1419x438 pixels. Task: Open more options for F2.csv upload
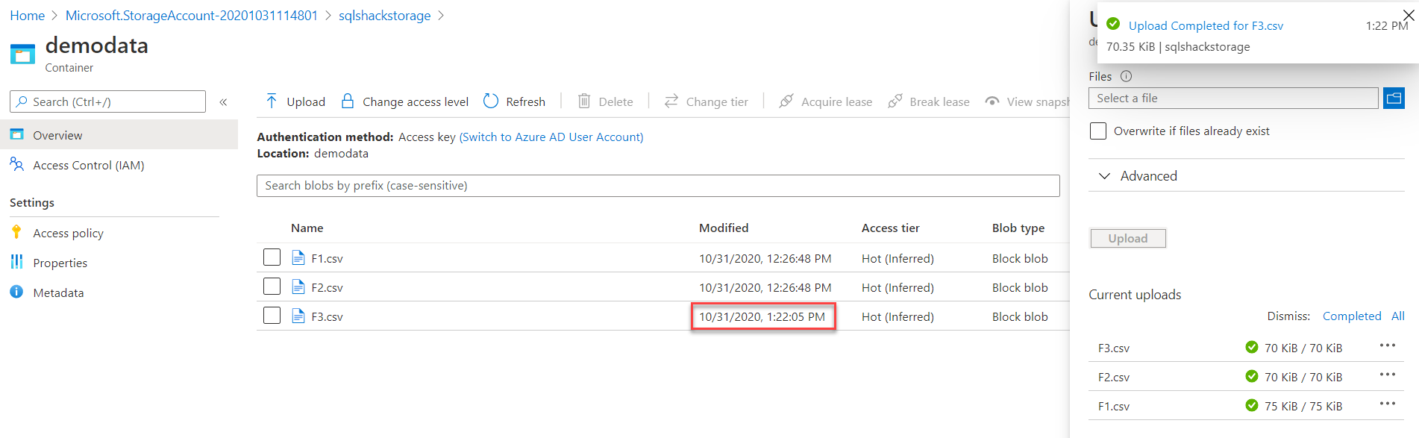[x=1387, y=375]
